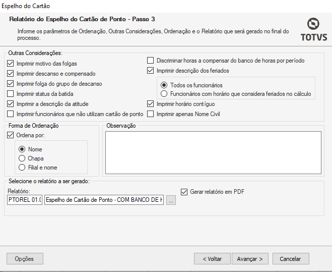Click the Avançar button
This screenshot has width=332, height=272.
click(x=250, y=259)
